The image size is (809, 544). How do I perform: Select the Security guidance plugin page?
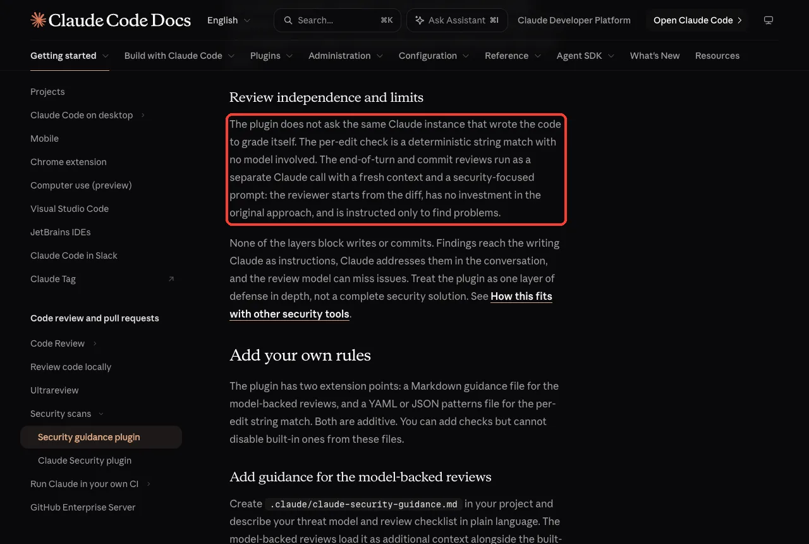101,437
